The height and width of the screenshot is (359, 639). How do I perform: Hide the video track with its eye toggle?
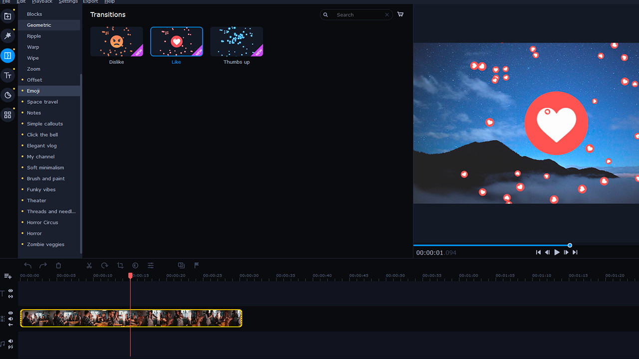coord(10,313)
